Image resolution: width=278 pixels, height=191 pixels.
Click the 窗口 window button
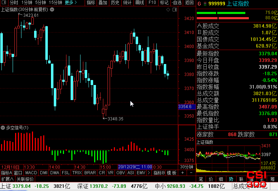point(18,173)
